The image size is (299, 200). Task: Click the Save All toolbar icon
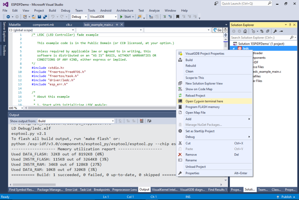click(45, 17)
